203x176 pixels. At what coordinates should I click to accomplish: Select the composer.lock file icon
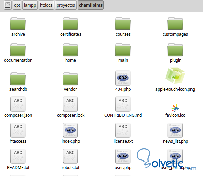[70, 104]
